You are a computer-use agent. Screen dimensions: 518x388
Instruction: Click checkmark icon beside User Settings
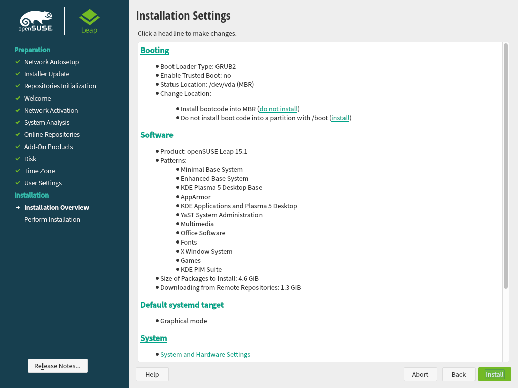[18, 183]
